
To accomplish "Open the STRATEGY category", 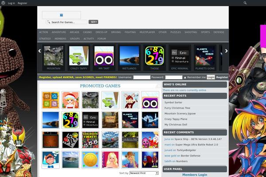I will click(45, 38).
